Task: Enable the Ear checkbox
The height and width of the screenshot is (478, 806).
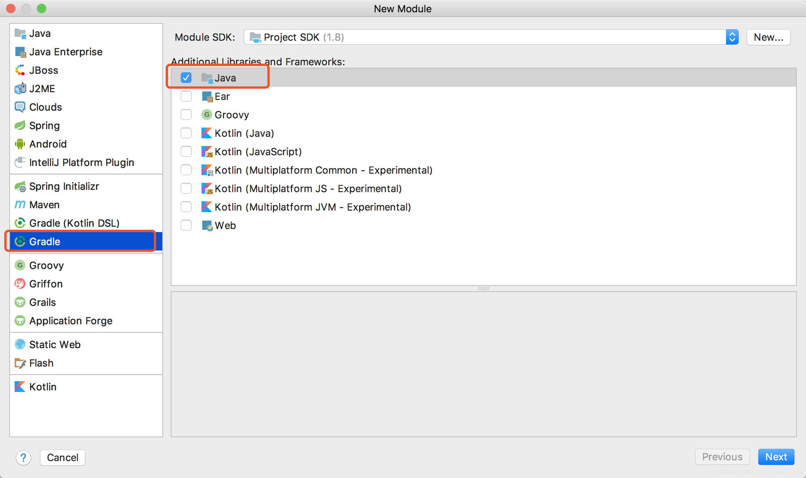Action: click(x=186, y=96)
